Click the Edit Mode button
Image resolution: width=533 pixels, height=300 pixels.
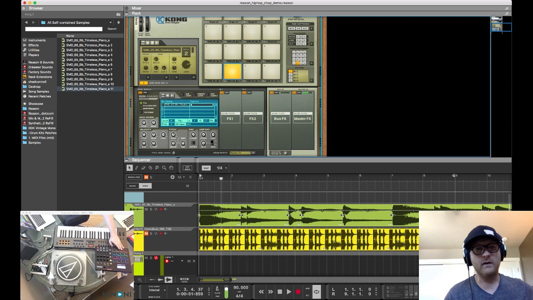coord(187,168)
